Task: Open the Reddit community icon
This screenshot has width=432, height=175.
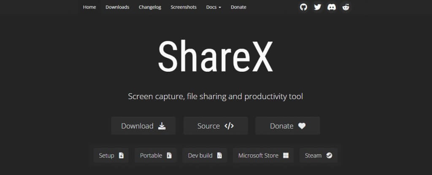Action: tap(346, 7)
